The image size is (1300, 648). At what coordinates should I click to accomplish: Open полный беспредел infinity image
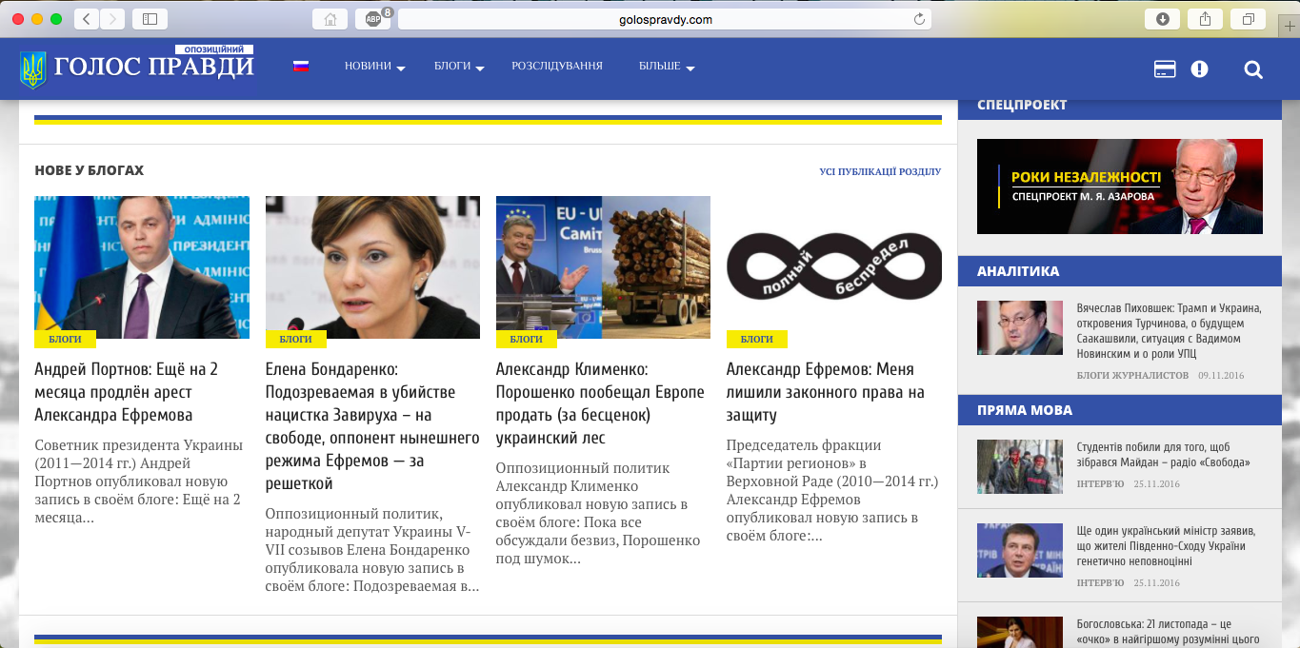coord(834,267)
